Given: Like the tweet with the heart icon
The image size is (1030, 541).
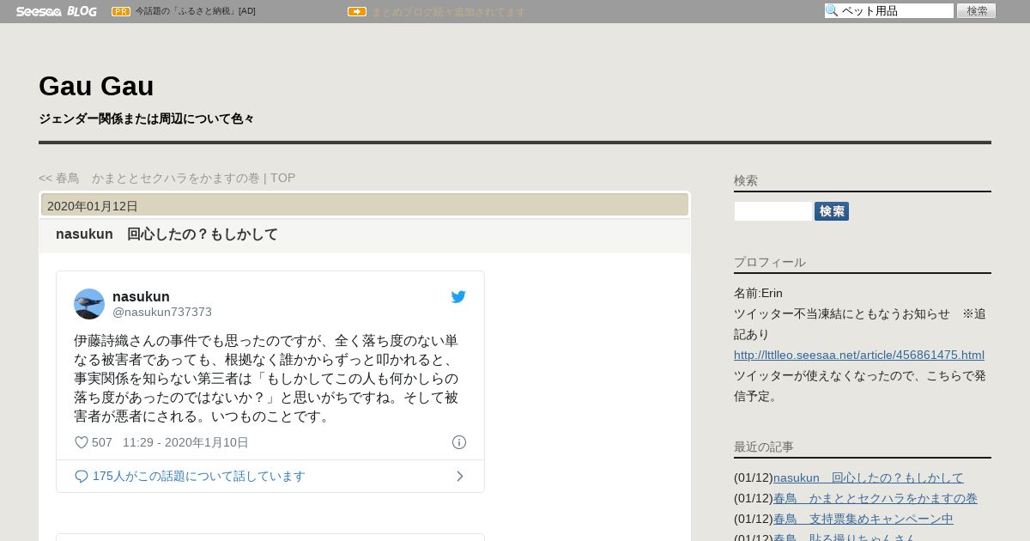Looking at the screenshot, I should click(x=82, y=442).
